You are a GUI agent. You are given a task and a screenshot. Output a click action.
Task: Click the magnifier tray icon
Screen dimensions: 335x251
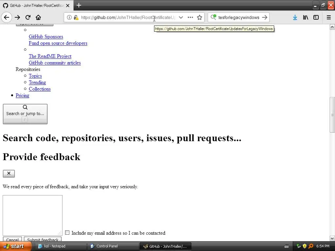coord(311,246)
